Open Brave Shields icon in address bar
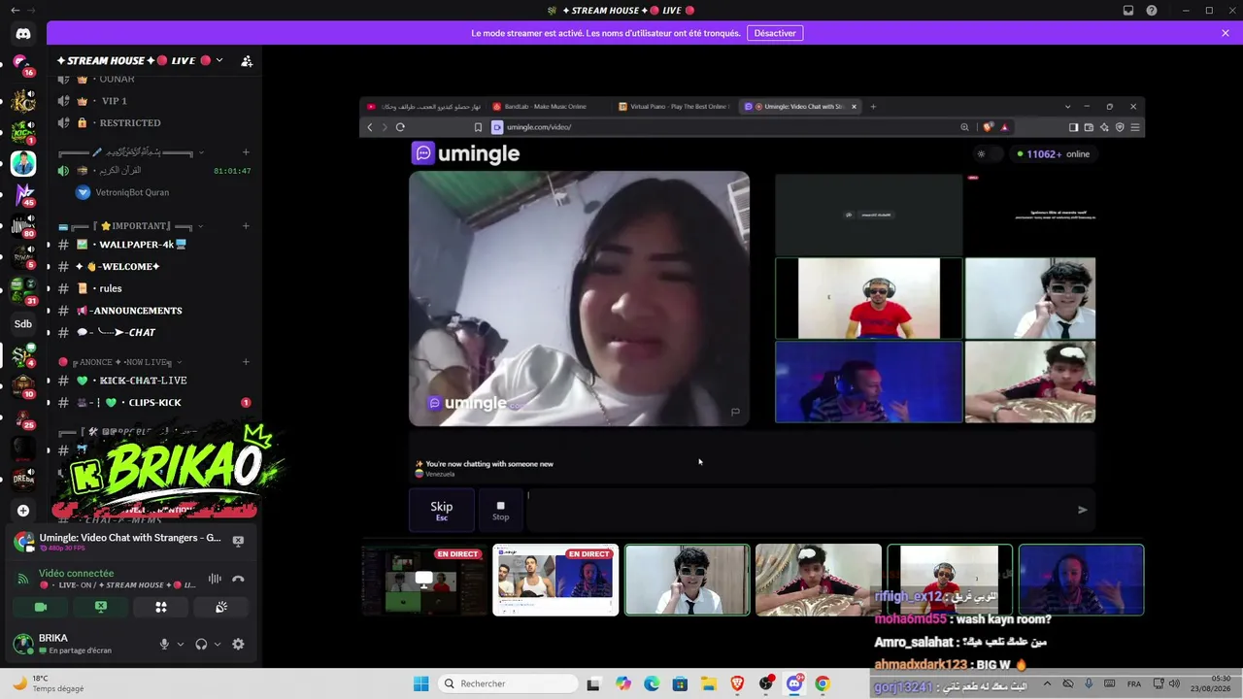 pyautogui.click(x=989, y=127)
